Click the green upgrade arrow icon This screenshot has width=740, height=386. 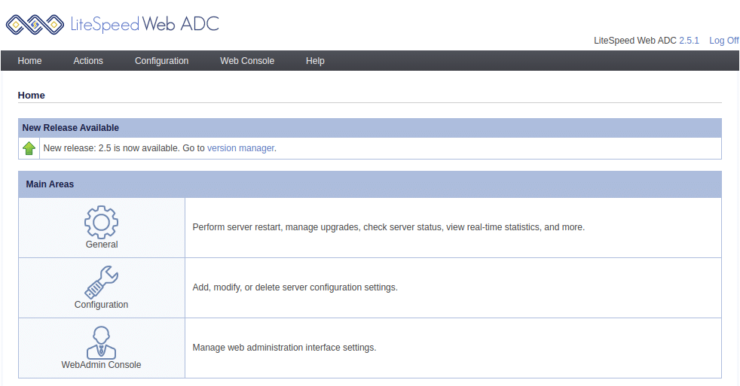click(x=29, y=148)
